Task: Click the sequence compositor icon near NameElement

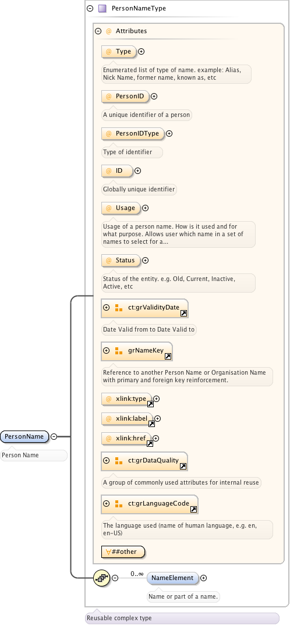Action: [101, 578]
